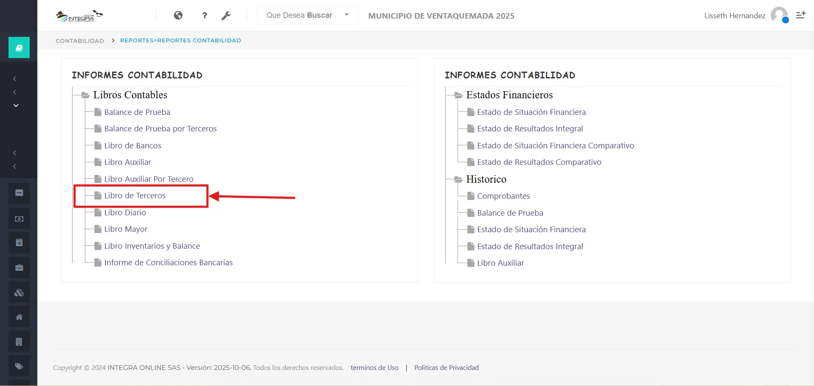Select the money bill icon in the sidebar

pyautogui.click(x=19, y=219)
